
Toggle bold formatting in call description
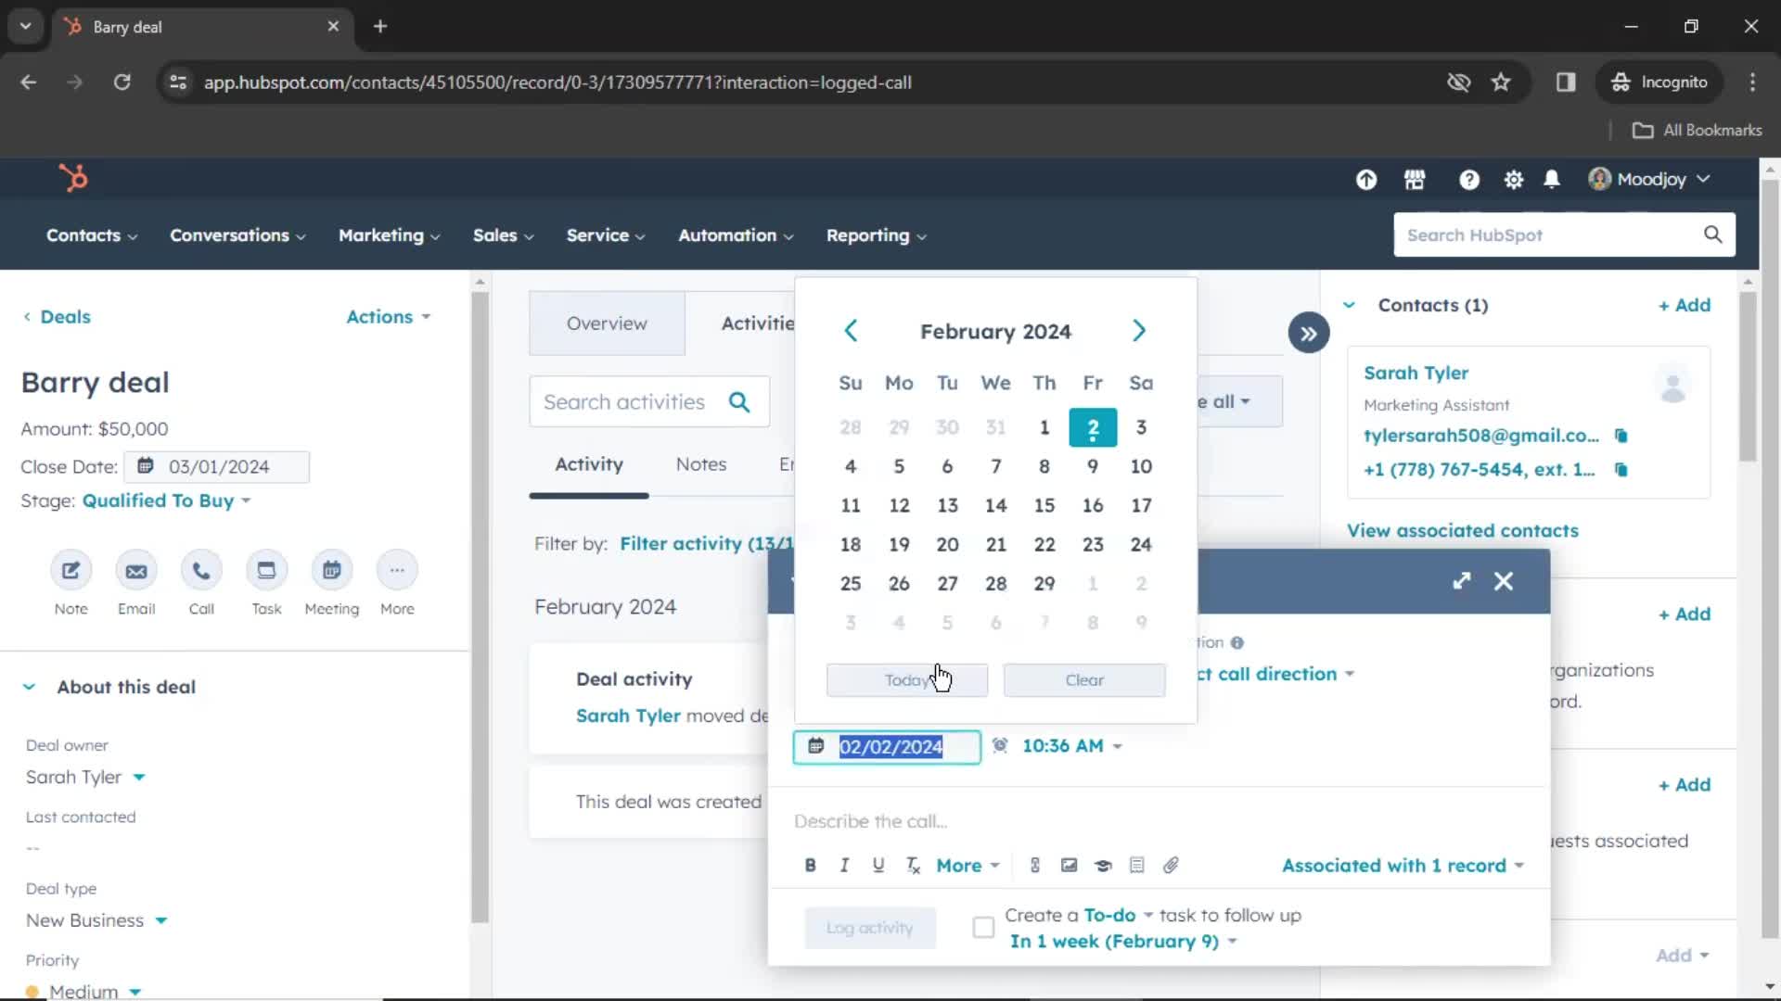[x=810, y=866]
